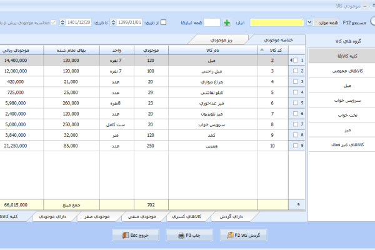Click the icon on گردش کالا F2 button
This screenshot has width=375, height=250.
(x=230, y=235)
